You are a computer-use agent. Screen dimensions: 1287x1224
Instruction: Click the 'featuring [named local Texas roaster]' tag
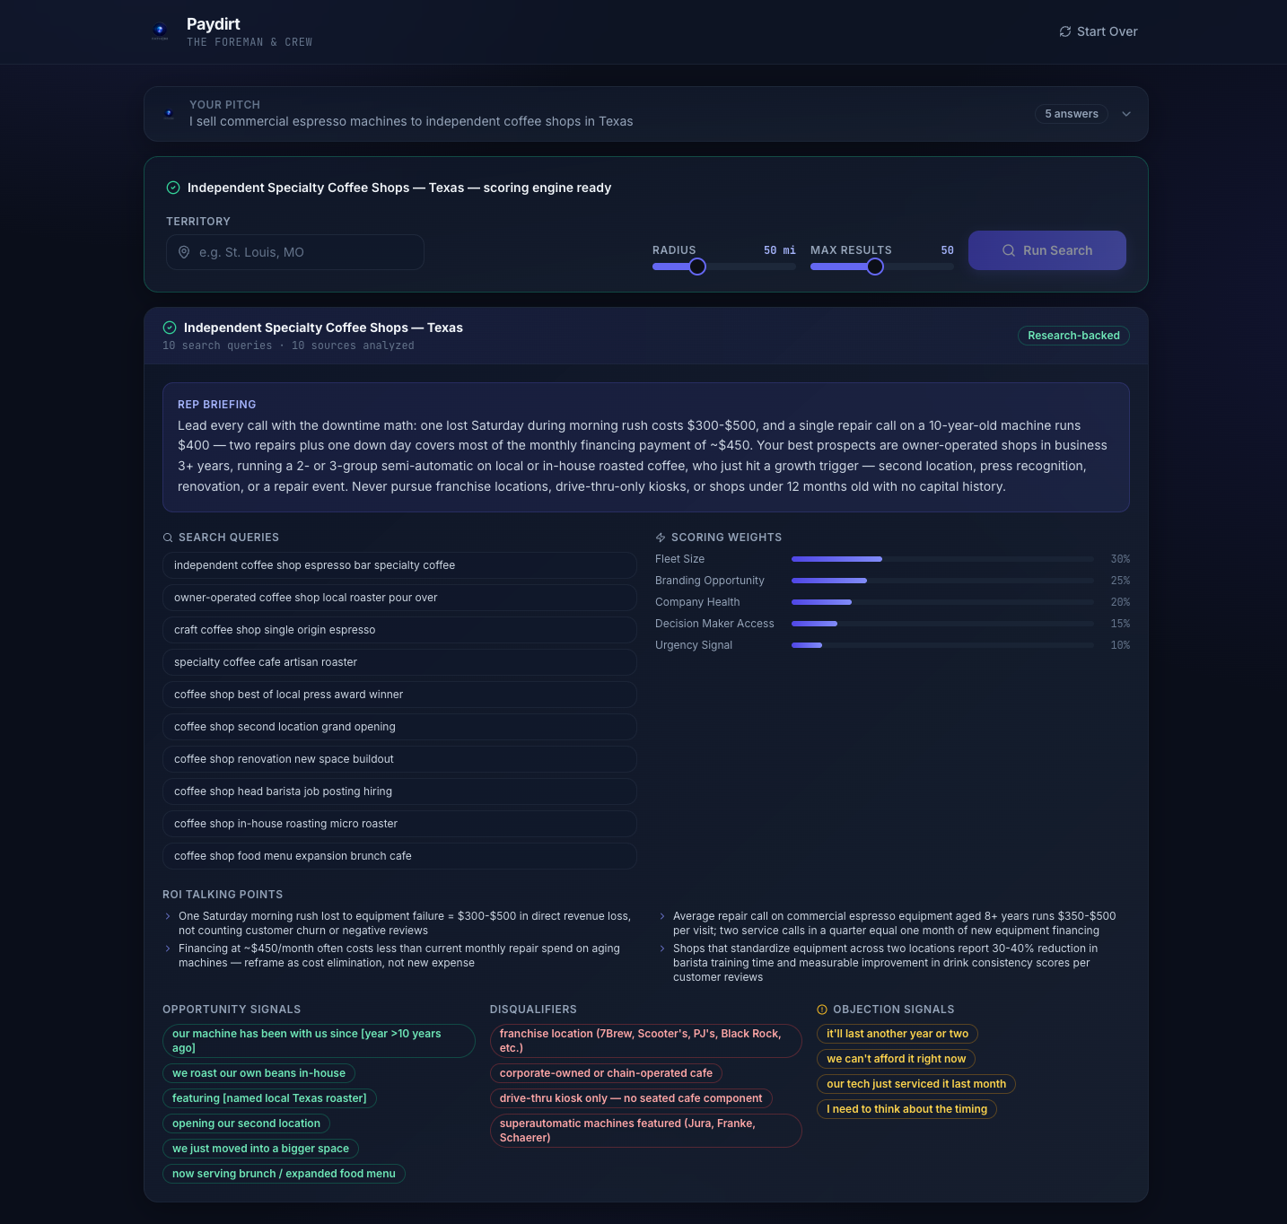(x=269, y=1098)
